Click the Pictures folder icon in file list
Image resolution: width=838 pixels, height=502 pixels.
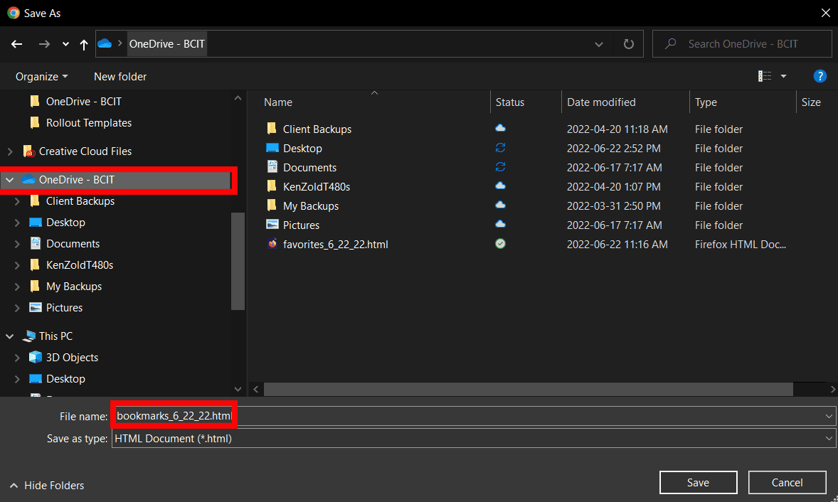[272, 225]
